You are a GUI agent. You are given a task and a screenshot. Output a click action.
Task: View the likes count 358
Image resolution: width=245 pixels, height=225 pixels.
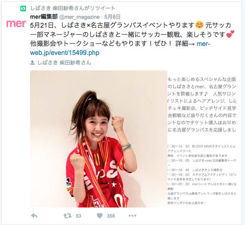point(111,216)
